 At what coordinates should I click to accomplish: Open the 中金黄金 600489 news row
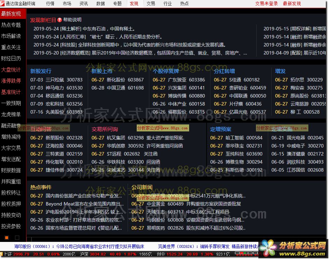[x=186, y=204]
